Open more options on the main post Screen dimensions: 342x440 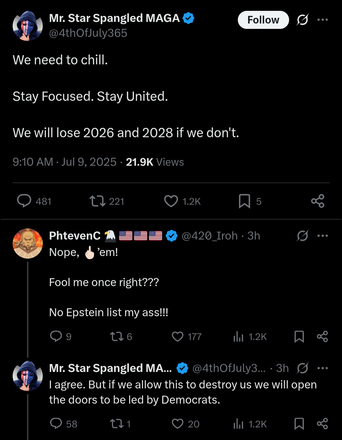(x=323, y=20)
